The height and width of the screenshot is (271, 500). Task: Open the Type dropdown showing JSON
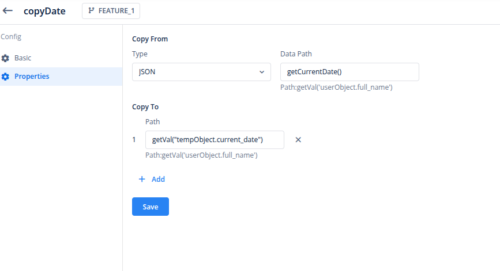(201, 72)
